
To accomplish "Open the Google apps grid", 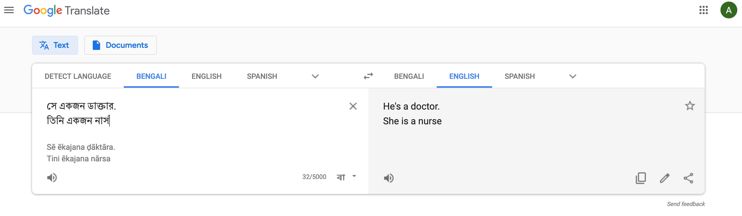I will coord(703,10).
